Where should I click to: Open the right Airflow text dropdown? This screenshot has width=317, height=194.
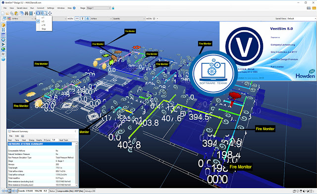tap(101, 19)
